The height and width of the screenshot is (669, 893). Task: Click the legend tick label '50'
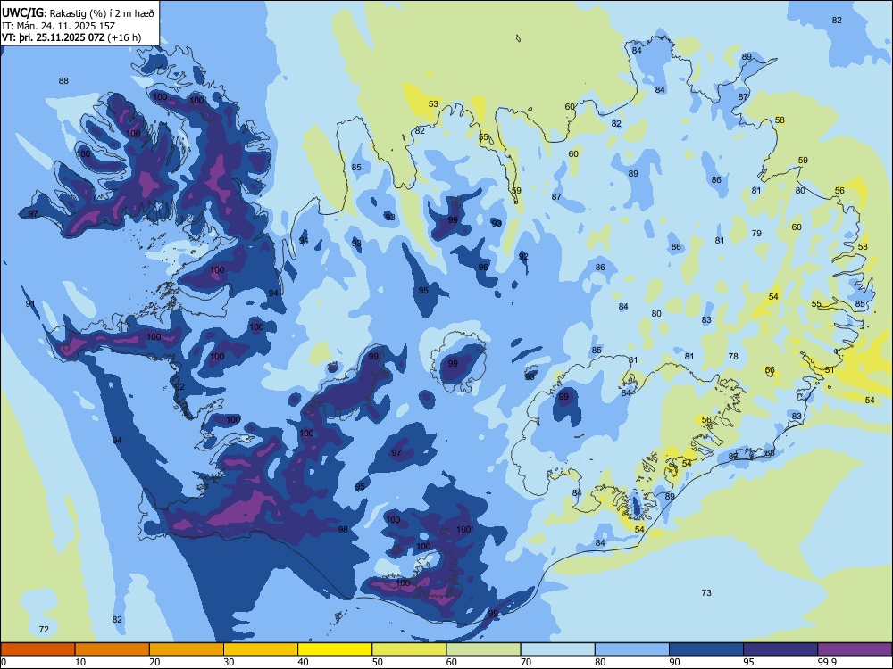377,662
